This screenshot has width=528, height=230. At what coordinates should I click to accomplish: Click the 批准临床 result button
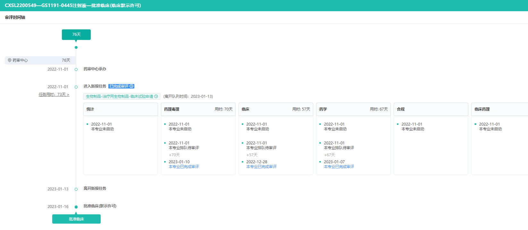click(76, 219)
